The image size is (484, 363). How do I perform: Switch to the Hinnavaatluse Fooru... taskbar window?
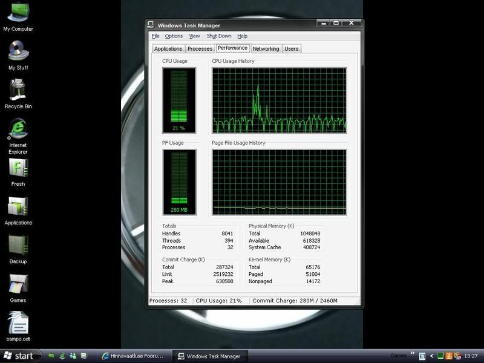(x=134, y=356)
